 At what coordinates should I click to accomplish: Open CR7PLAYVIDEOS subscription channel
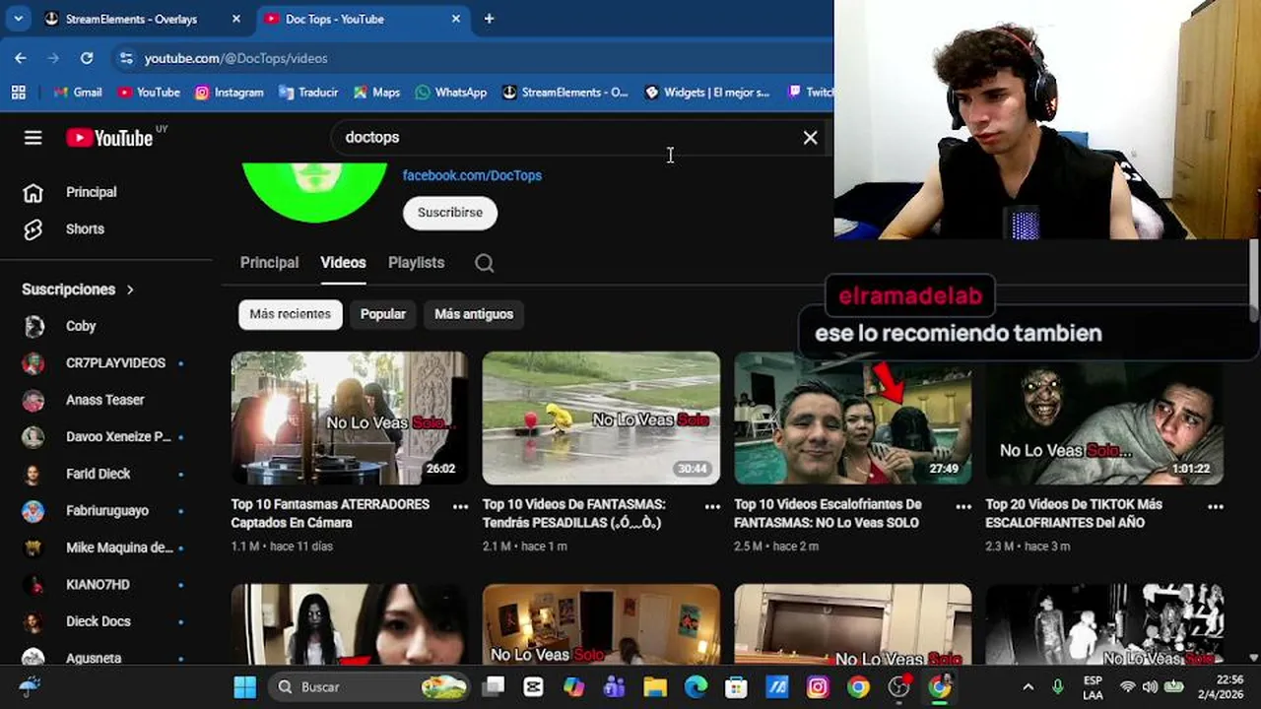click(x=115, y=362)
